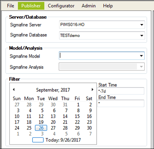This screenshot has width=154, height=149.
Task: Select September 8 in calendar
Action: (x=78, y=111)
